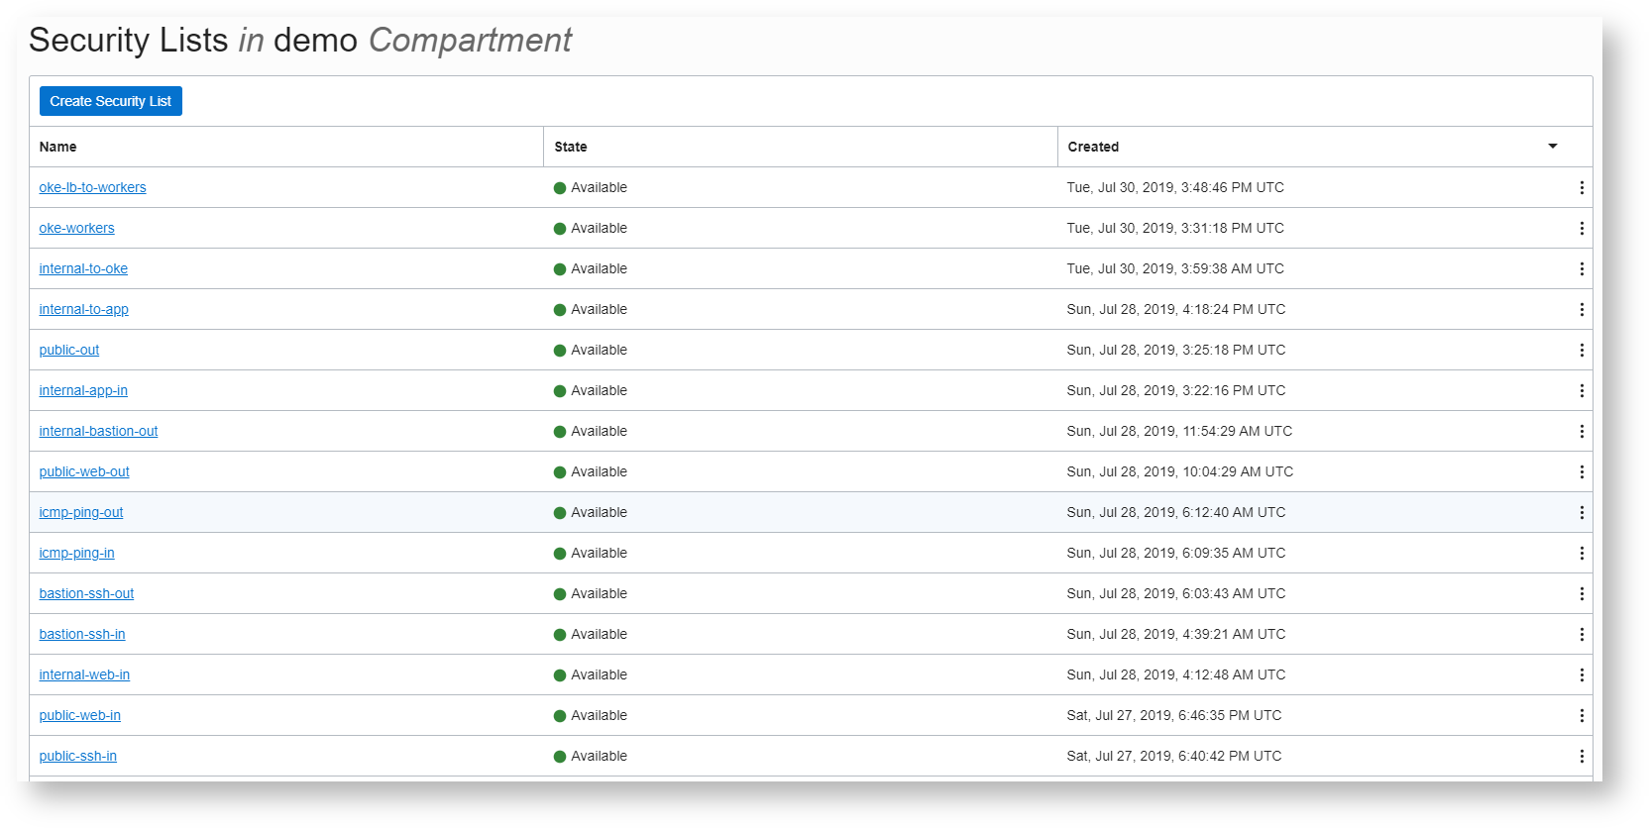The height and width of the screenshot is (829, 1650).
Task: Open the bastion-ssh-out security list
Action: (x=86, y=594)
